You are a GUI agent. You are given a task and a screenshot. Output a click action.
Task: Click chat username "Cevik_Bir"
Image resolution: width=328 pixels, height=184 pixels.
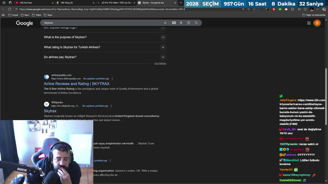(290, 129)
